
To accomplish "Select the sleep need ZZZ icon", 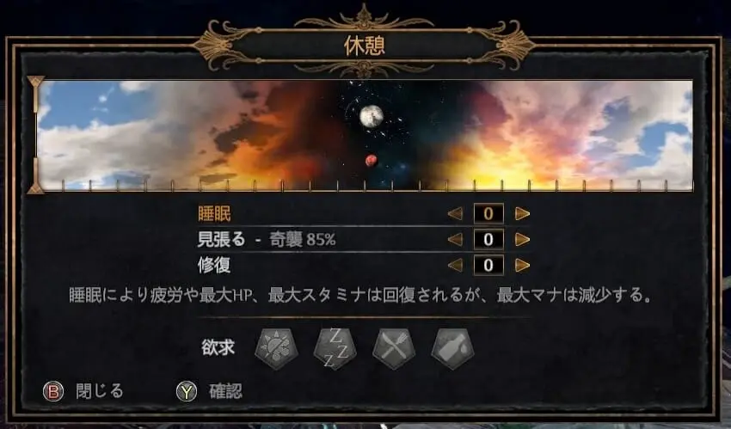I will click(335, 348).
